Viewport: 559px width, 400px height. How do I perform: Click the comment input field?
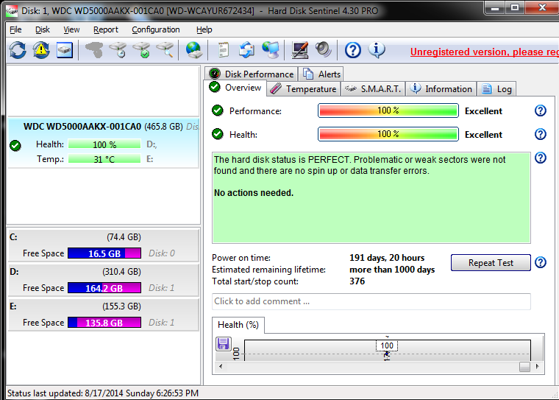tap(371, 301)
